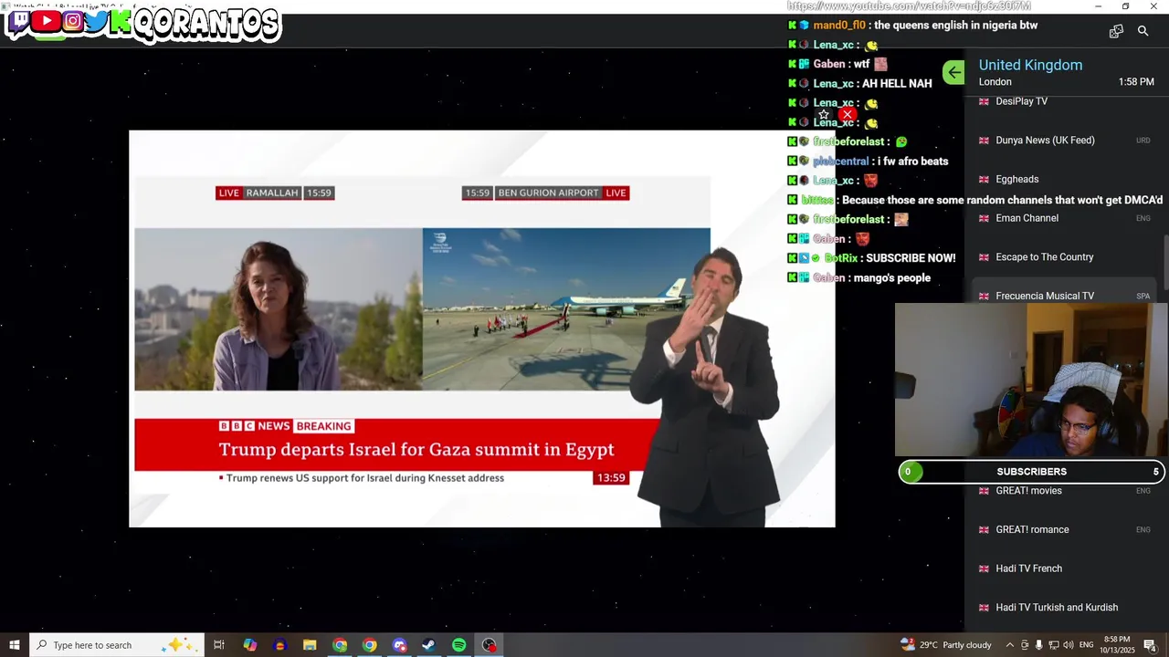1169x657 pixels.
Task: Click the green Kick K logo in overlay
Action: pos(120,20)
